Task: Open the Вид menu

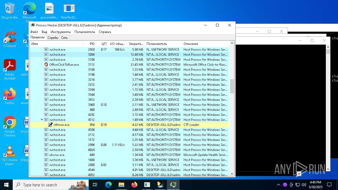Action: pyautogui.click(x=44, y=32)
